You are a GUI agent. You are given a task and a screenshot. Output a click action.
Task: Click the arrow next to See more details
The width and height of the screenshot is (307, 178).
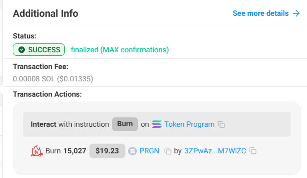point(296,13)
